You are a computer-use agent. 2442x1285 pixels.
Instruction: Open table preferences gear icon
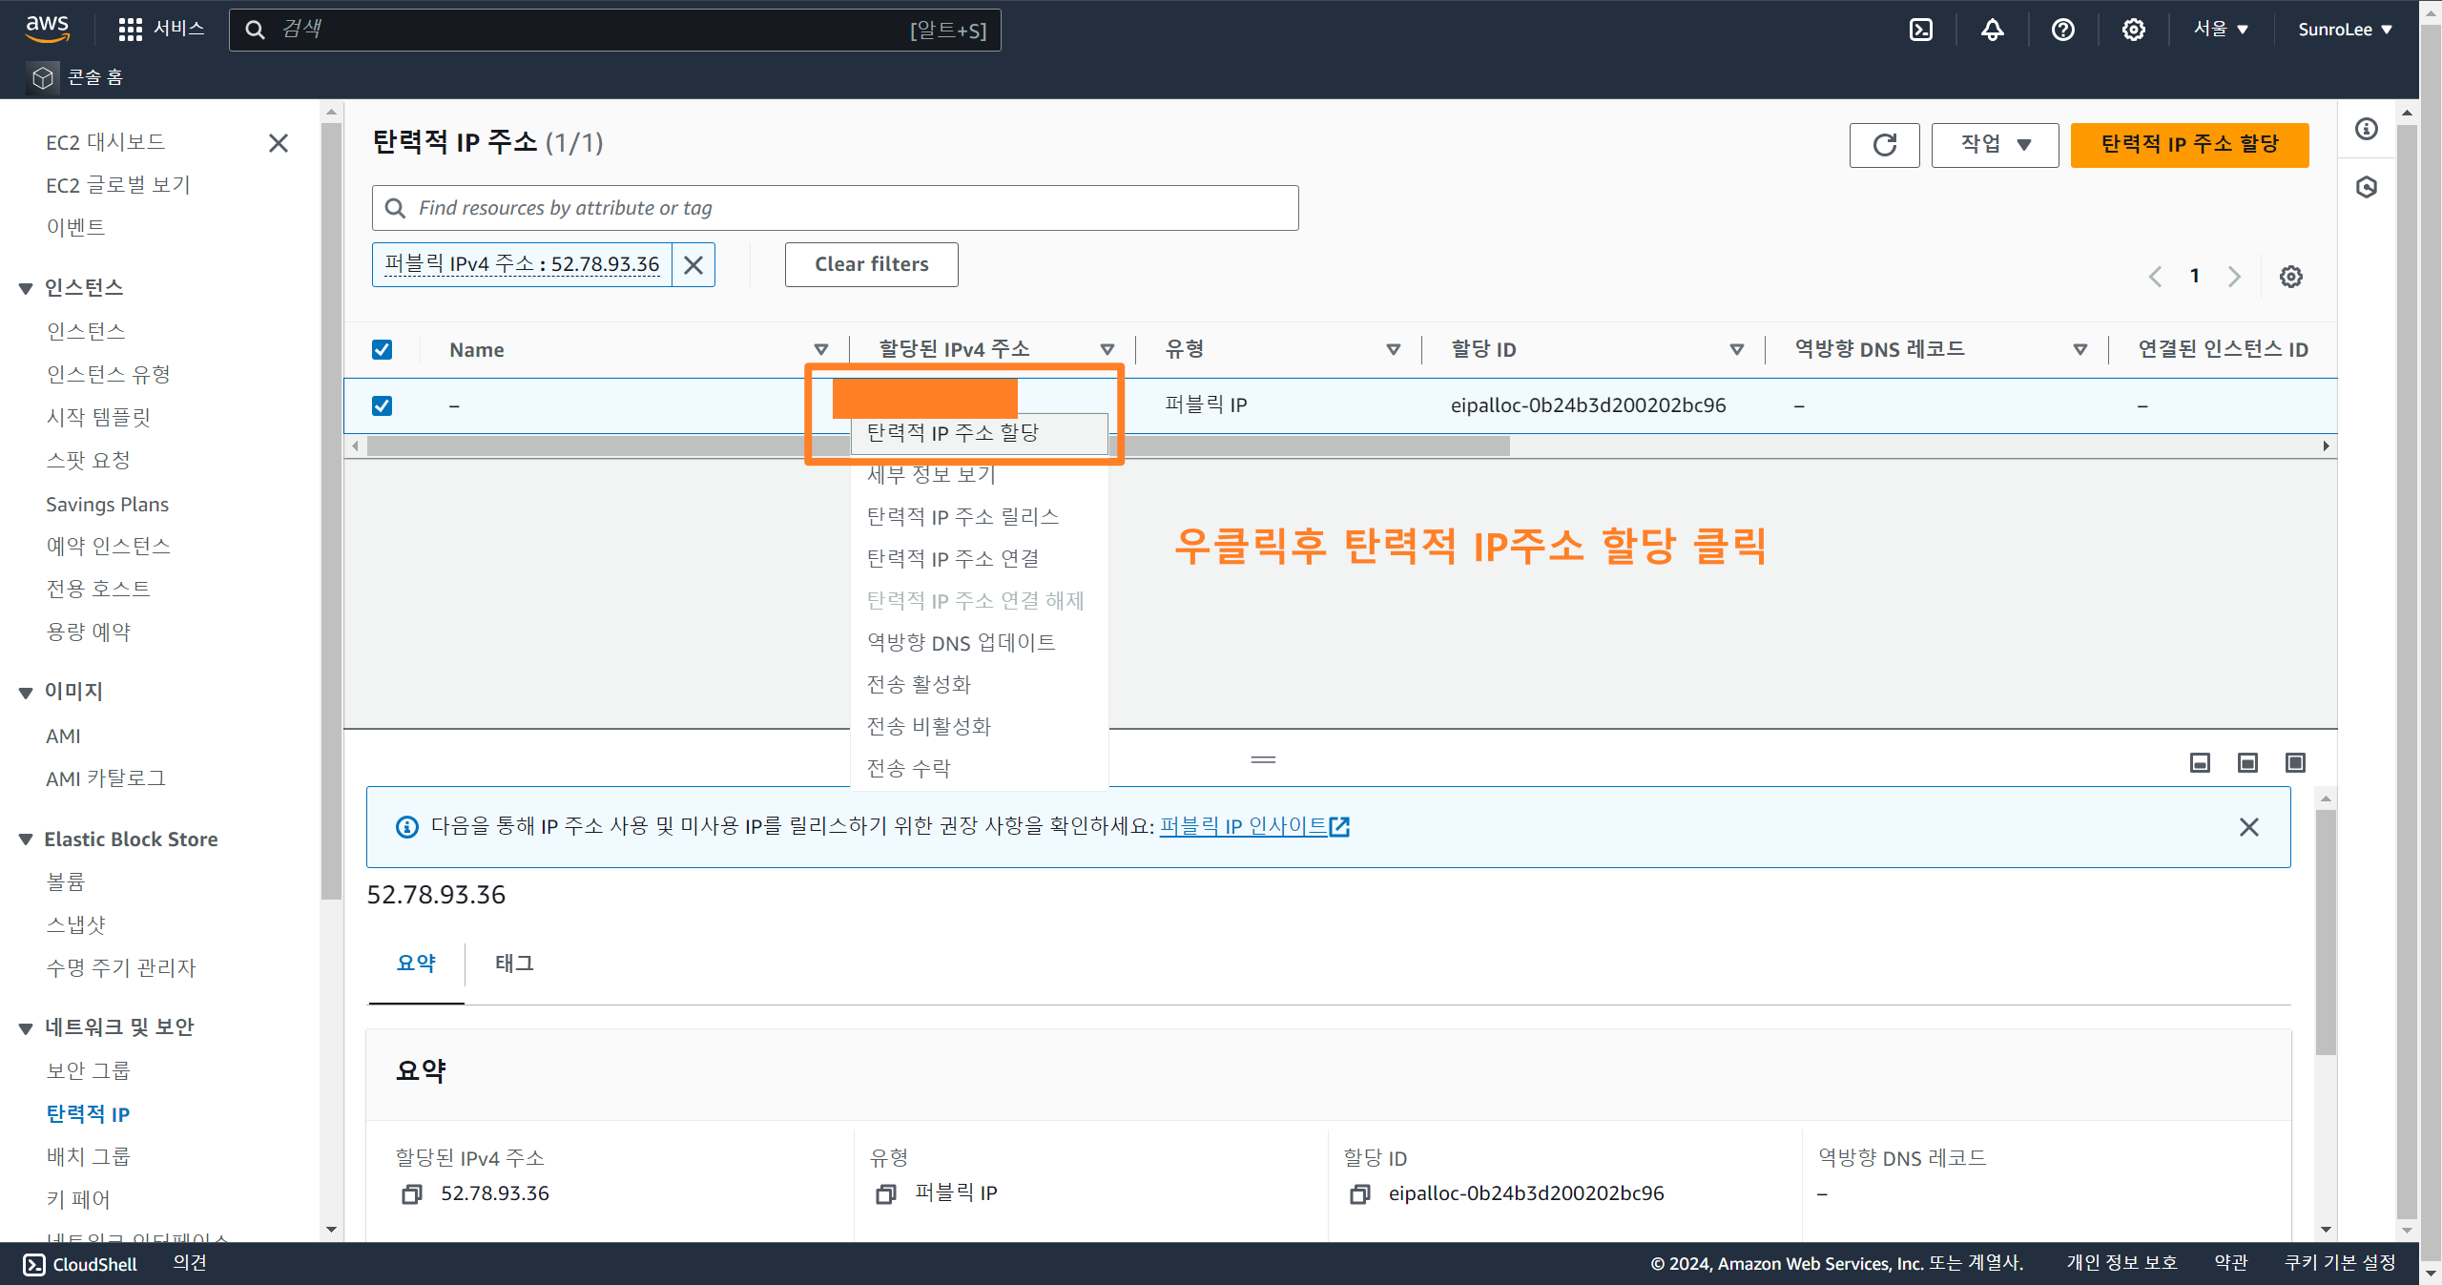coord(2290,277)
